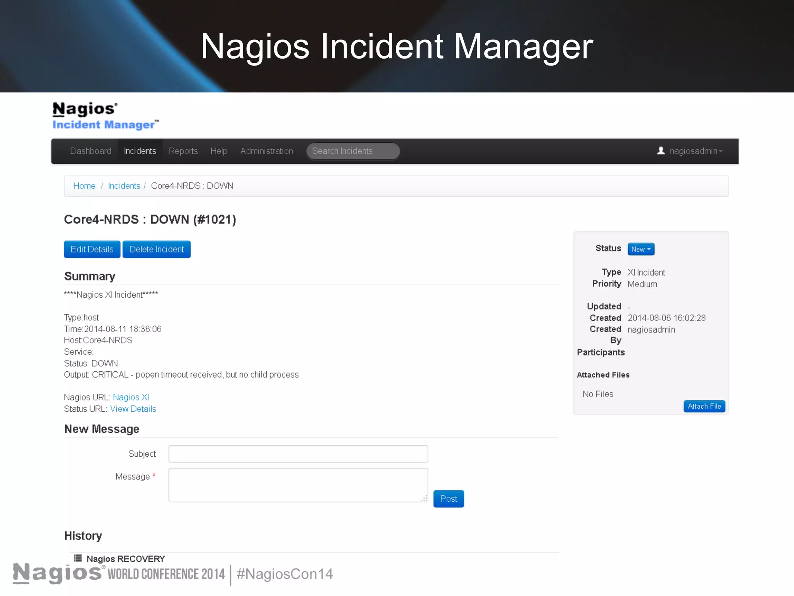Click the Host:Core4-NRDS line
Screen dimensions: 794x596
98,340
